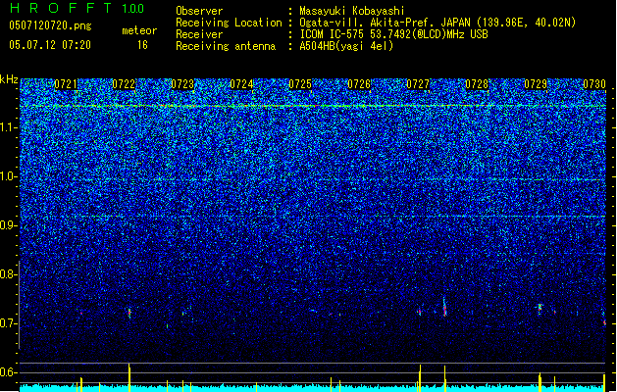The height and width of the screenshot is (392, 617).
Task: Click the 0725 time marker
Action: (x=300, y=84)
